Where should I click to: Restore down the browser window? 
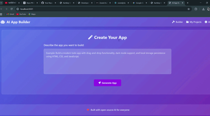pos(207,3)
